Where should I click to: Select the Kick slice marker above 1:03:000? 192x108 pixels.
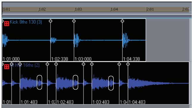(74, 21)
